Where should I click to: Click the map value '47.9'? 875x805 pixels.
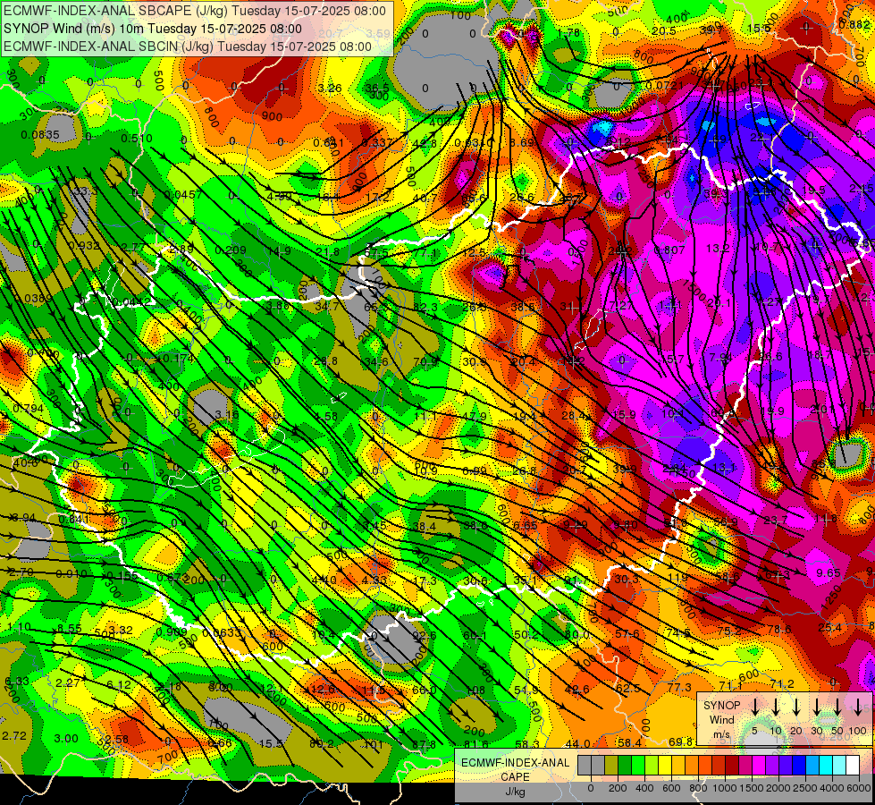(x=475, y=416)
